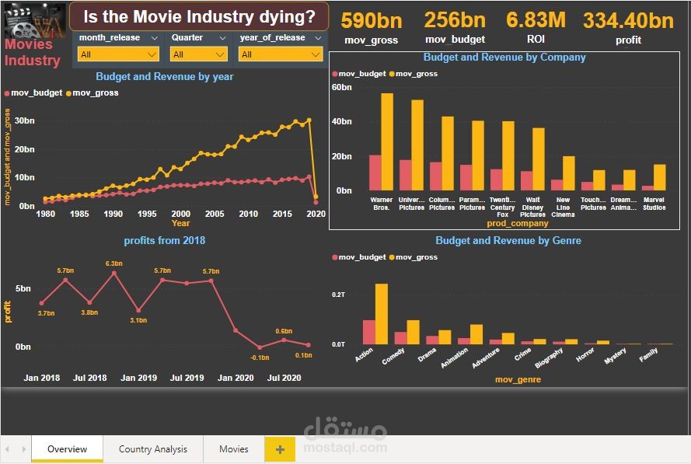This screenshot has height=464, width=691.
Task: Click the Jan 2019 axis label
Action: [139, 378]
